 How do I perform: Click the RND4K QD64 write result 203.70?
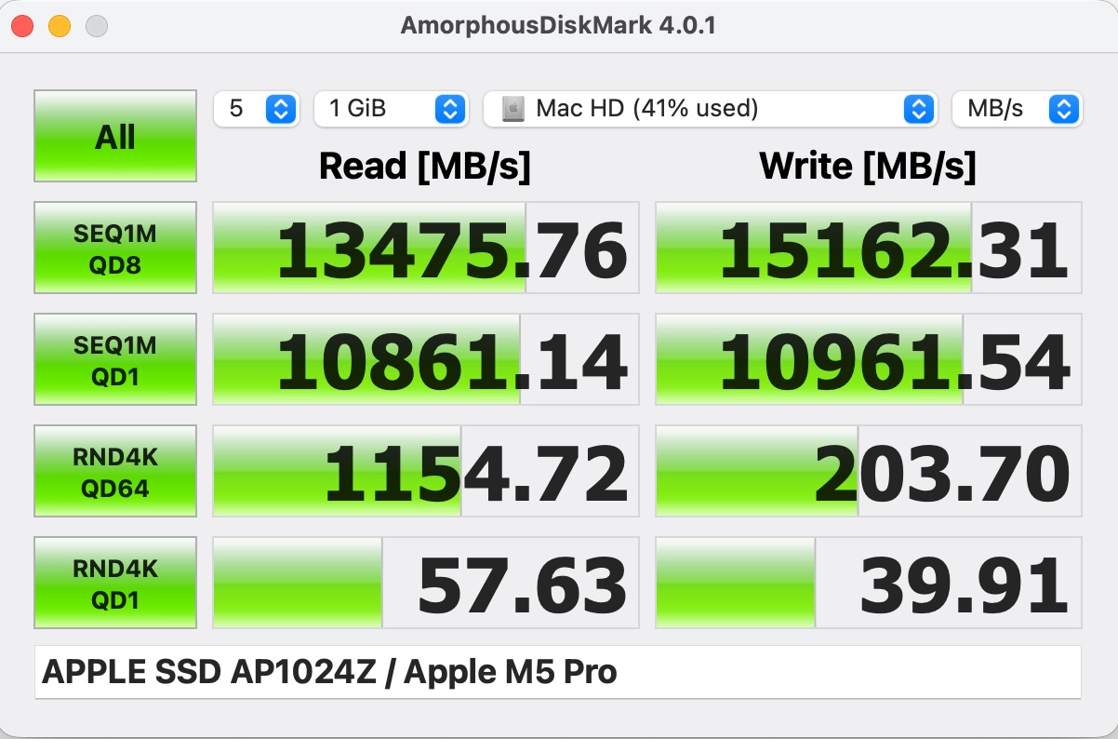point(869,471)
